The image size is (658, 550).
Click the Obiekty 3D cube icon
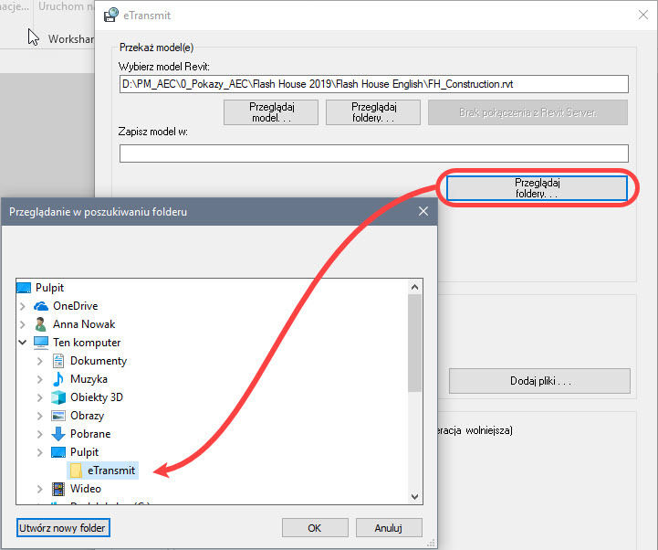(x=58, y=397)
